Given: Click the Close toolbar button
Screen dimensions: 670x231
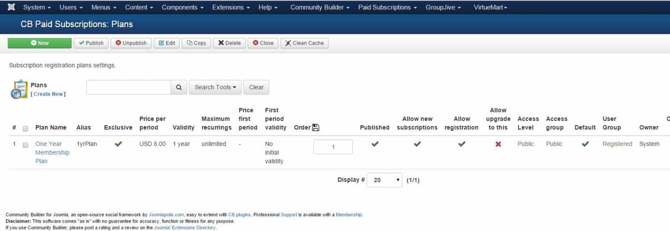Looking at the screenshot, I should click(x=263, y=43).
